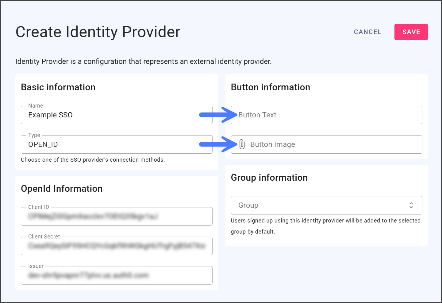Click the SSO connection methods helper text
The width and height of the screenshot is (442, 303).
pyautogui.click(x=93, y=160)
